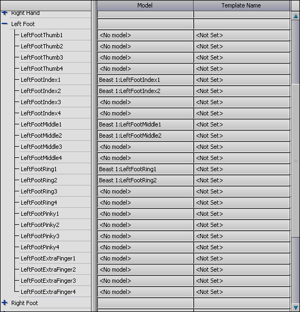Collapse the Left Foot tree group
The height and width of the screenshot is (312, 300).
coord(4,24)
